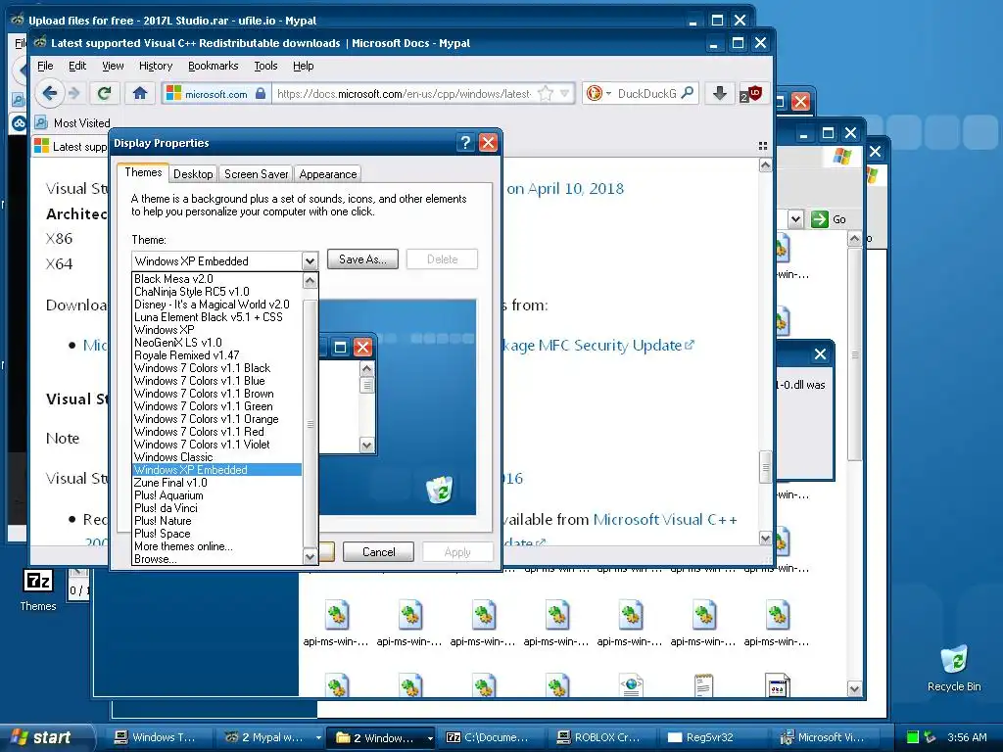1003x752 pixels.
Task: Choose the Royale Remixed v1.47 theme
Action: pyautogui.click(x=216, y=354)
